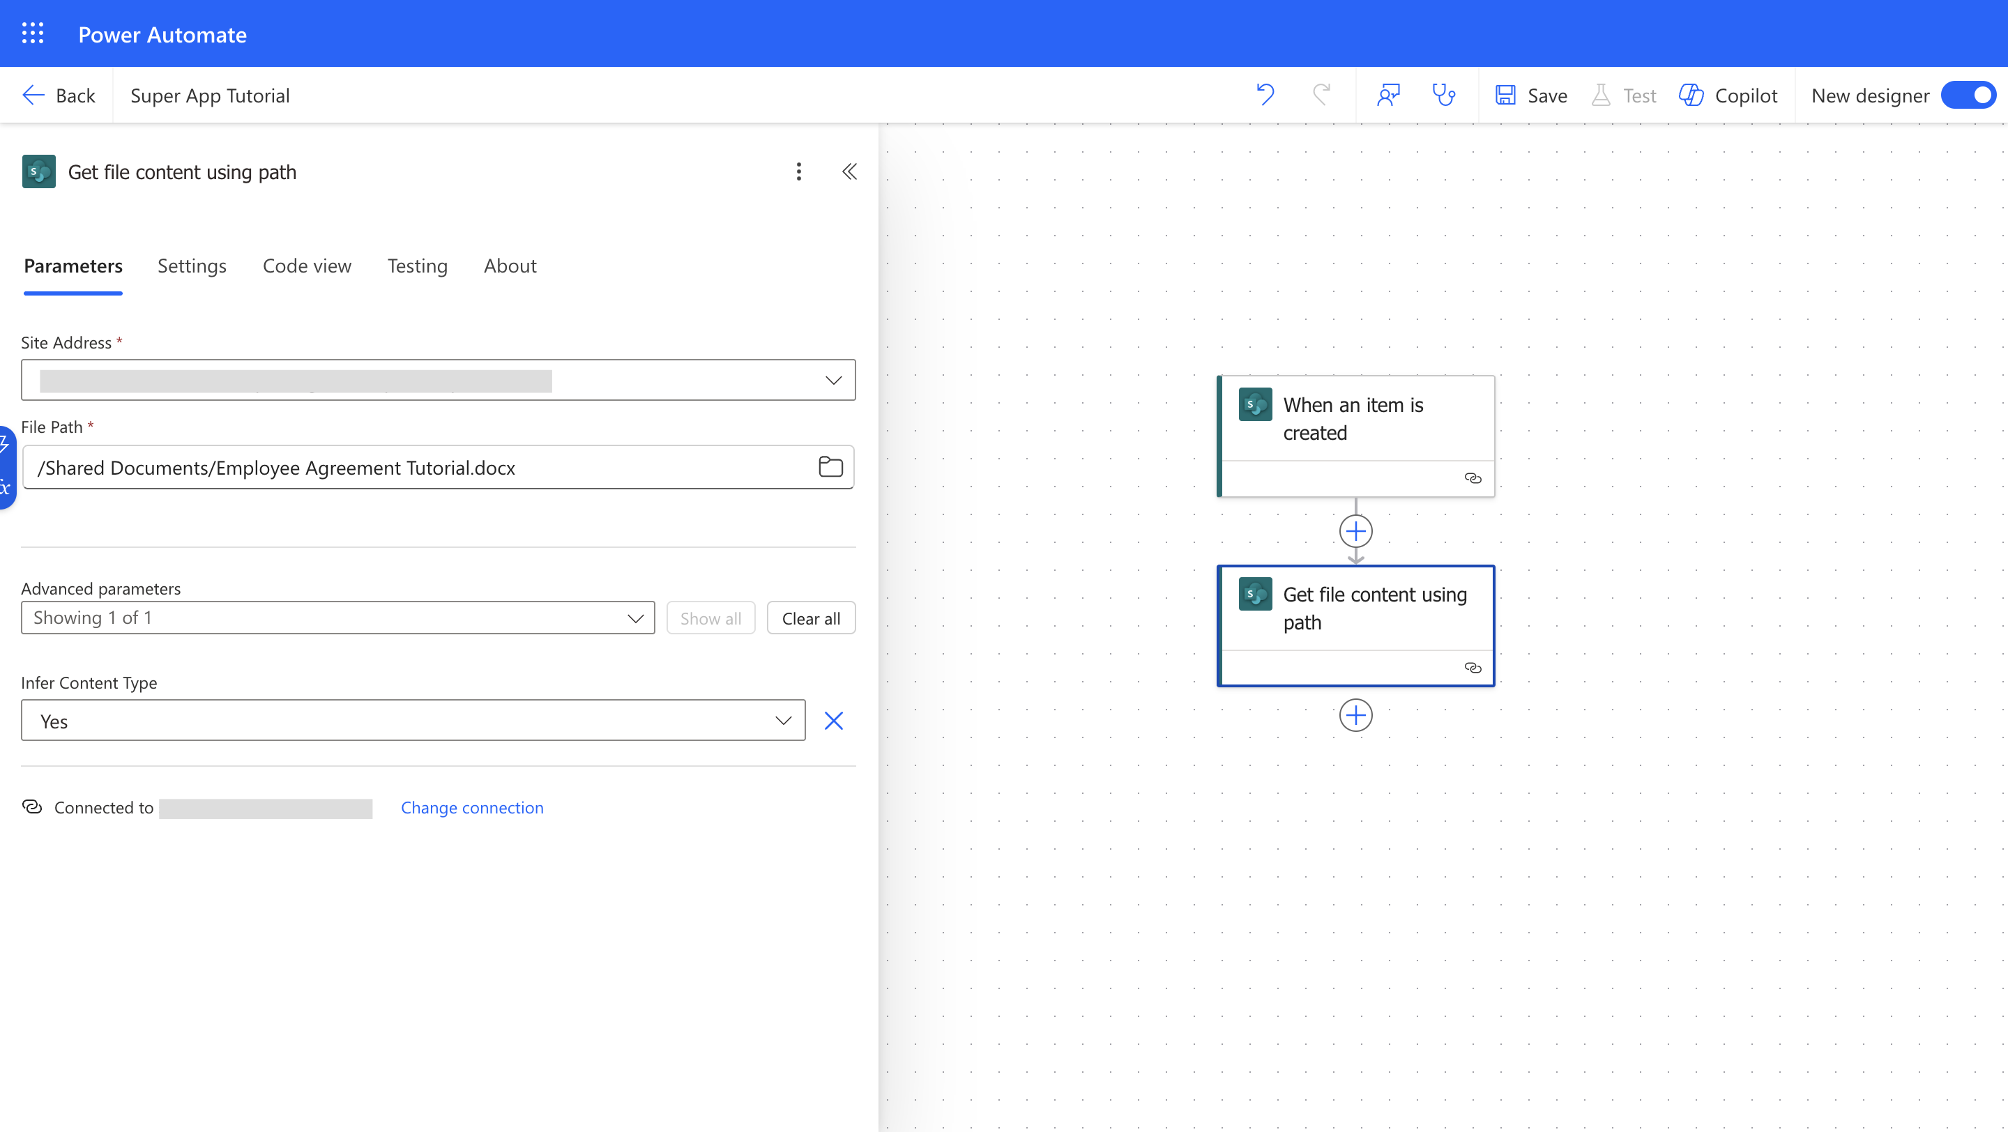Viewport: 2008px width, 1132px height.
Task: Expand the Infer Content Type dropdown
Action: tap(782, 721)
